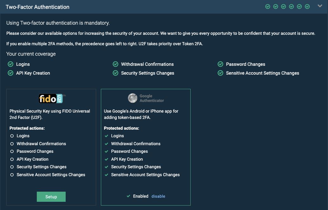The width and height of the screenshot is (328, 210).
Task: Disable Google Authenticator via disable link
Action: coord(158,196)
